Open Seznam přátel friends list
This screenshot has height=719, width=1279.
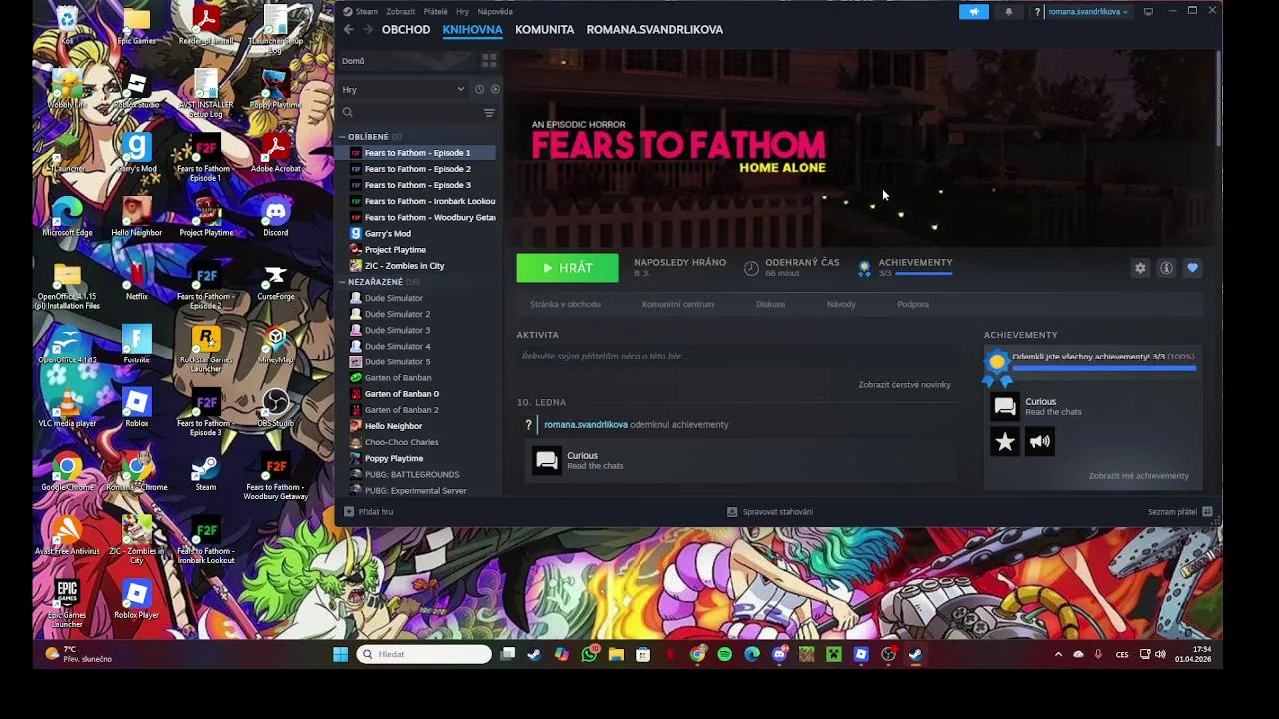(1180, 512)
